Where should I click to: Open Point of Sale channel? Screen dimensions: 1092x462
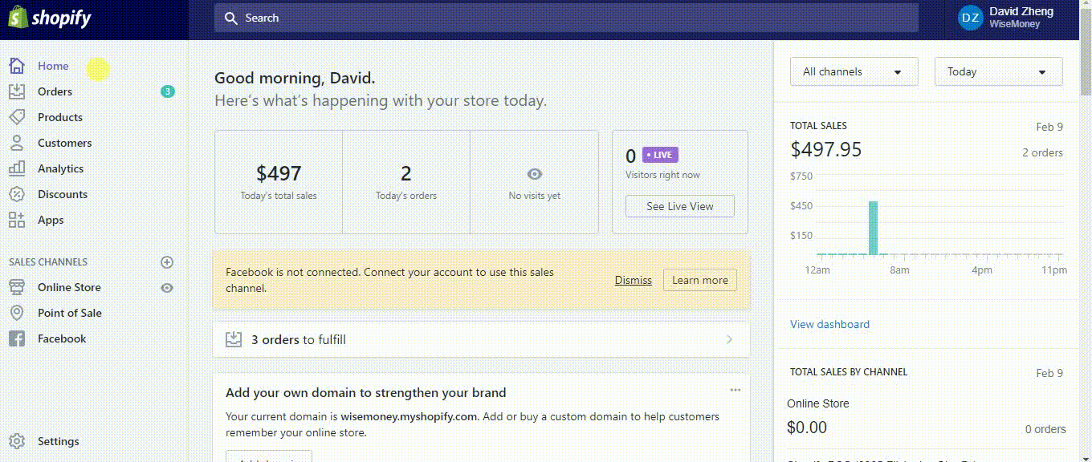(x=70, y=313)
